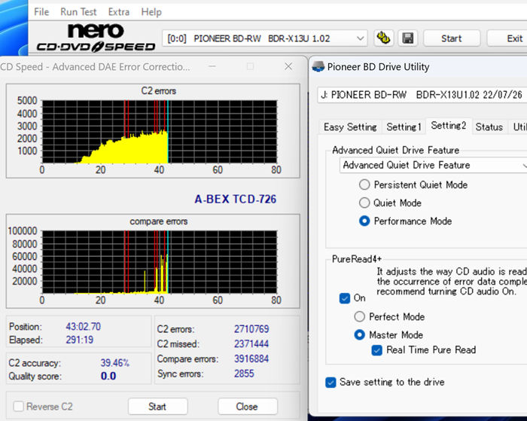Open the File menu
Viewport: 527px width, 421px height.
click(x=41, y=12)
